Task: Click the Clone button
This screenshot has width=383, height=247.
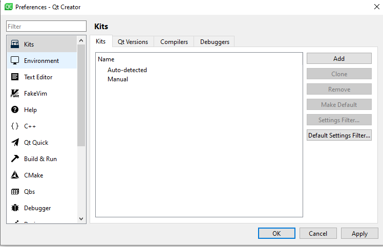Action: (339, 74)
